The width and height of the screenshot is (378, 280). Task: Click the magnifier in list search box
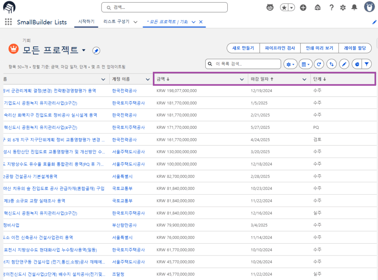[210, 64]
